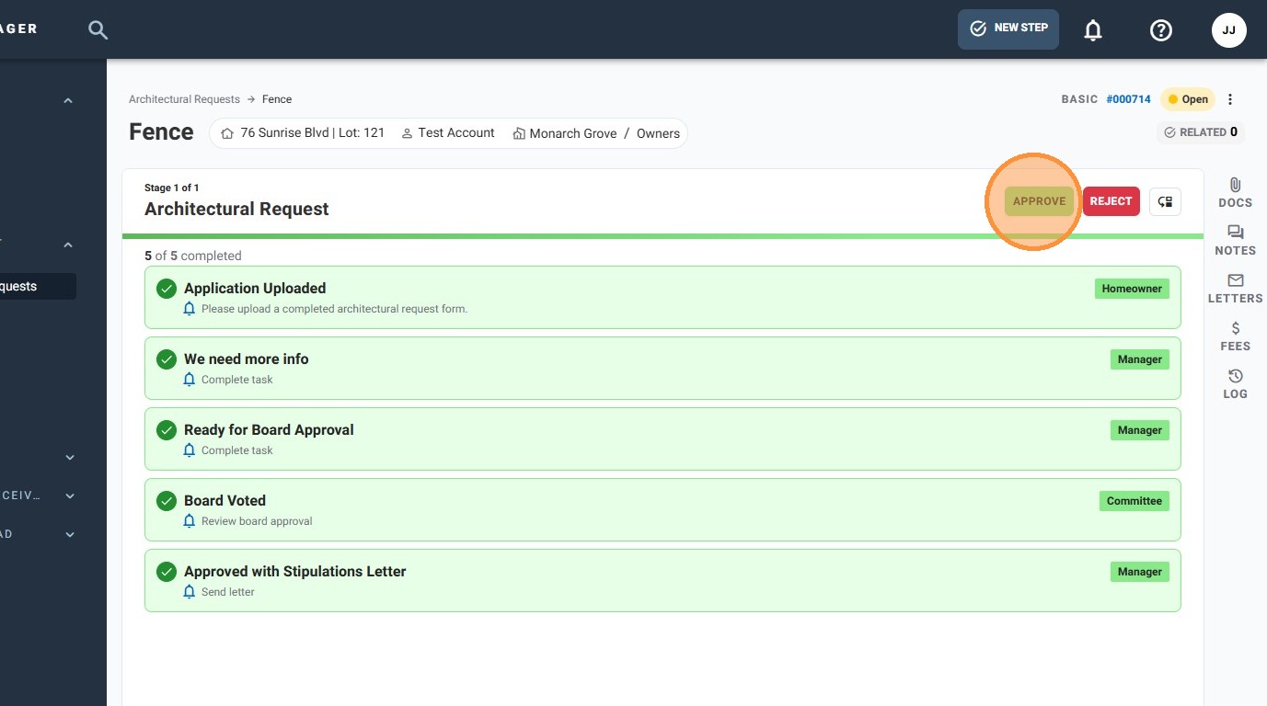This screenshot has width=1267, height=706.
Task: Toggle Ready for Board Approval checkmark
Action: (x=167, y=430)
